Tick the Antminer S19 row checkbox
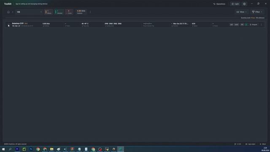The width and height of the screenshot is (270, 152). click(8, 24)
